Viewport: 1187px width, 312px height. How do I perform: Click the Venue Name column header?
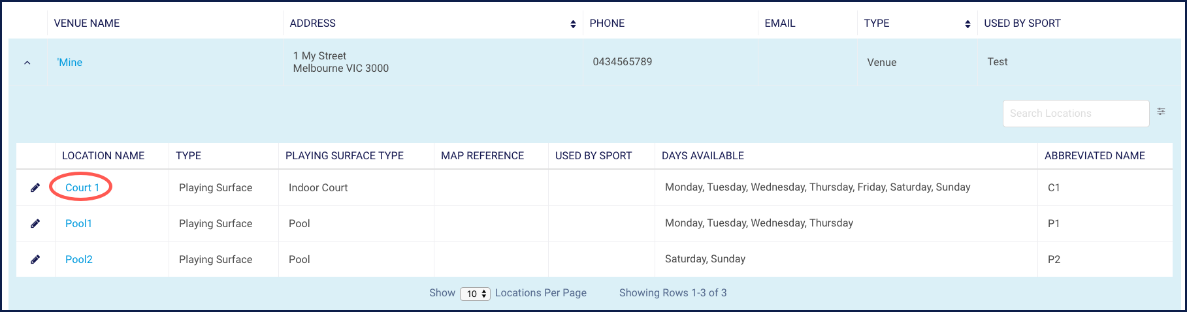click(x=87, y=23)
